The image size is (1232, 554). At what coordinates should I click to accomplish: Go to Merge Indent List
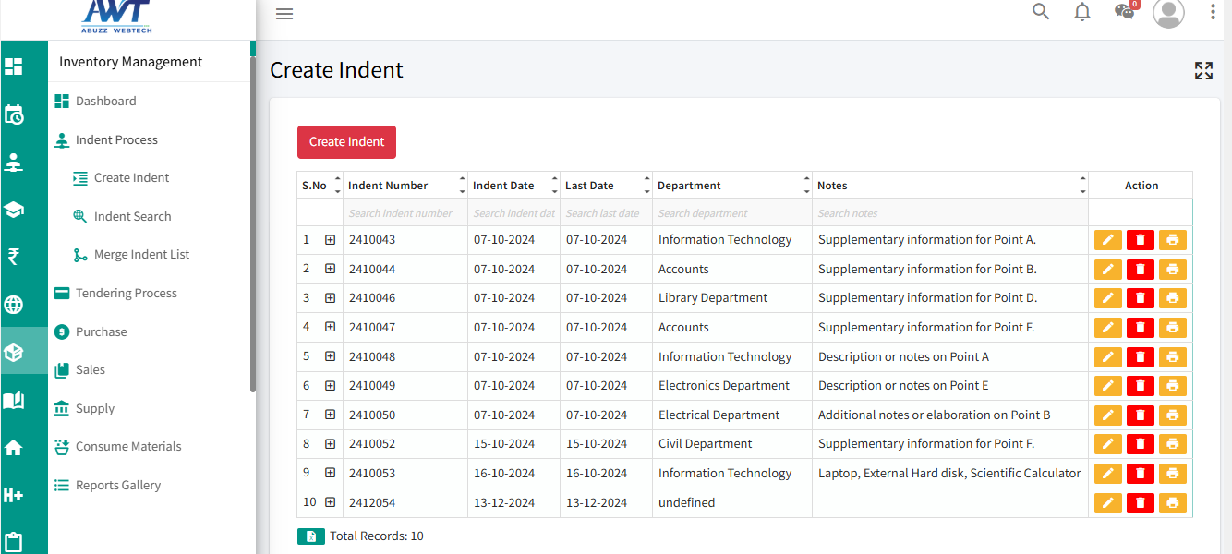[141, 255]
